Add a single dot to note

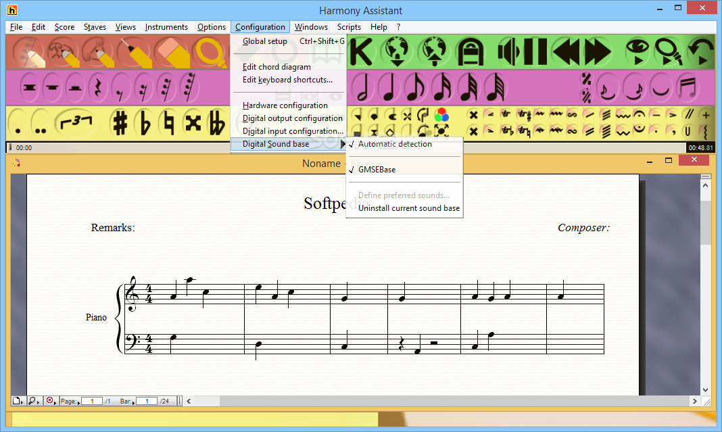pos(18,124)
